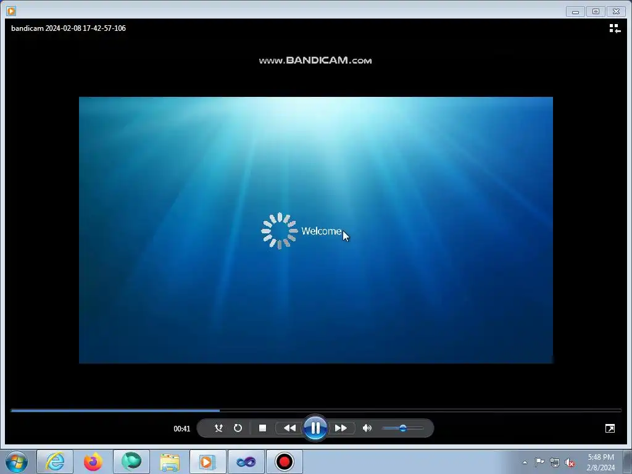This screenshot has height=474, width=632.
Task: Select Windows Media Player taskbar button
Action: 208,462
